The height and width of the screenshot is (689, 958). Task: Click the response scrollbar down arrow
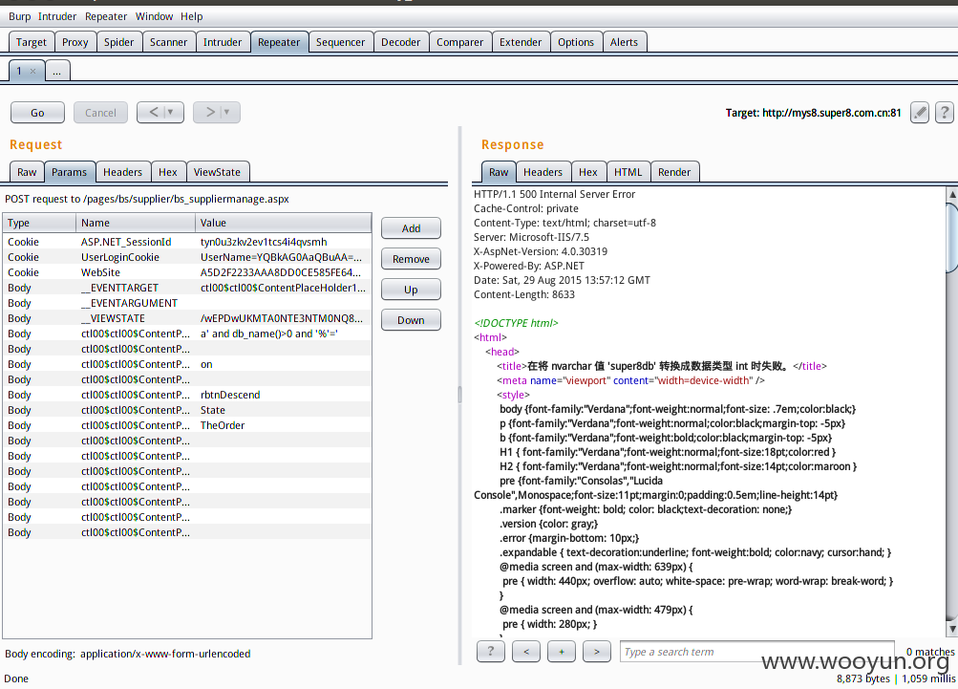tap(952, 628)
